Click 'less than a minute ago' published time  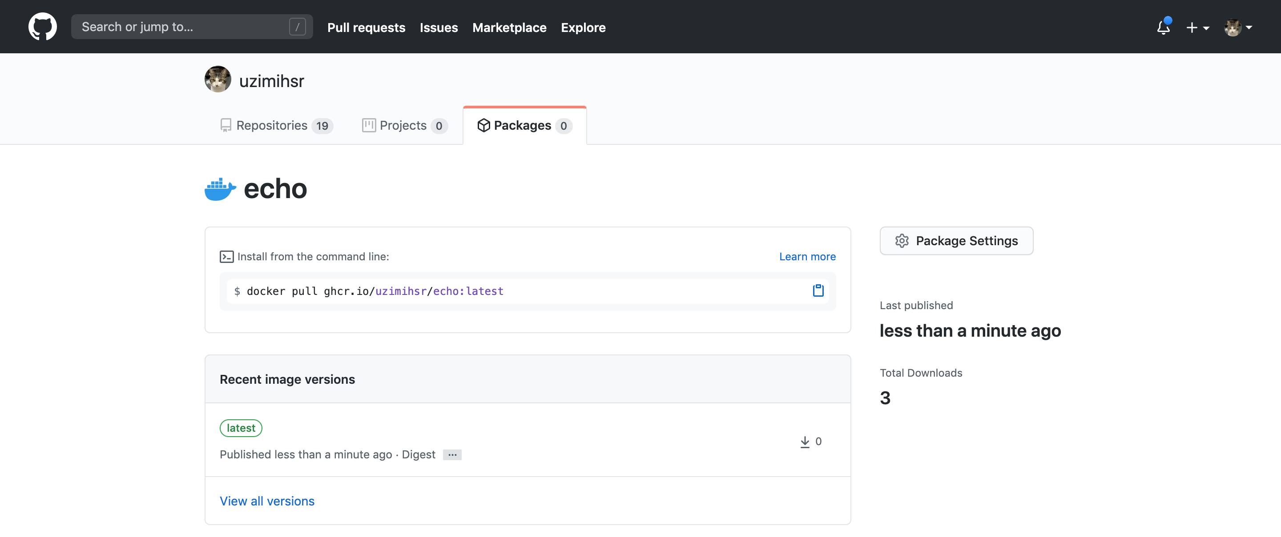[970, 331]
